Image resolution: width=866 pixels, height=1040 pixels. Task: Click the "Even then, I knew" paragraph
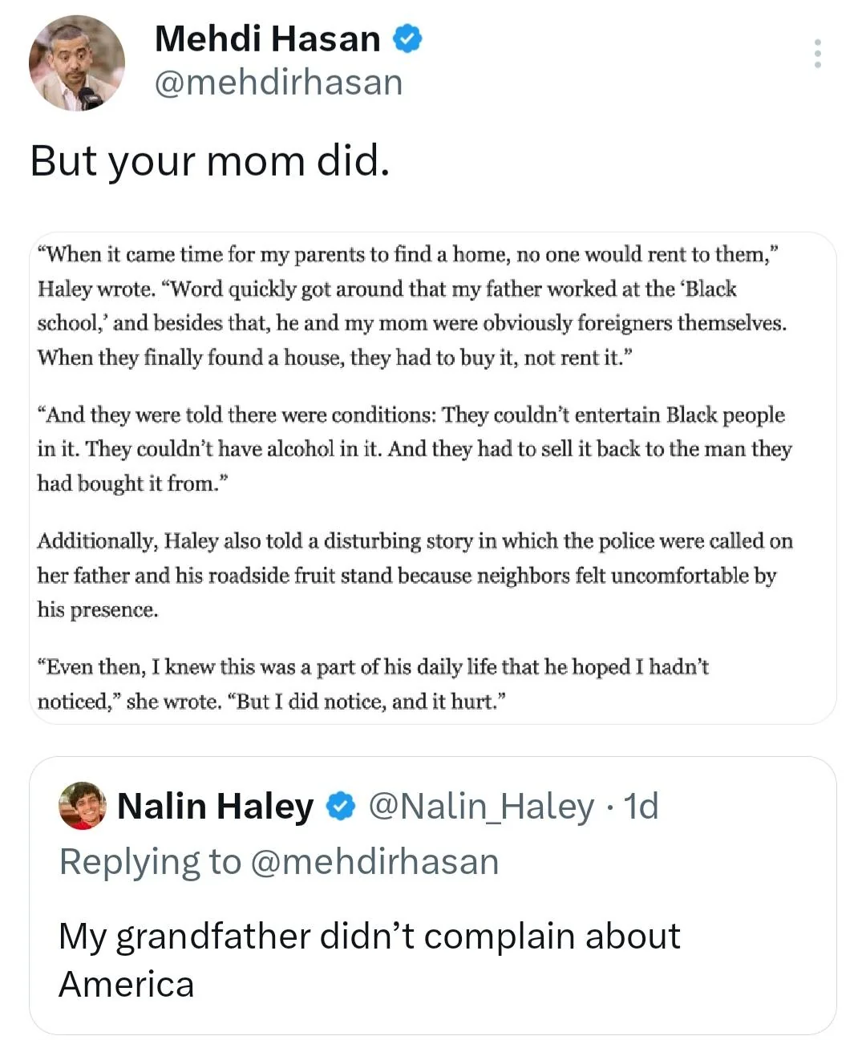pos(373,684)
